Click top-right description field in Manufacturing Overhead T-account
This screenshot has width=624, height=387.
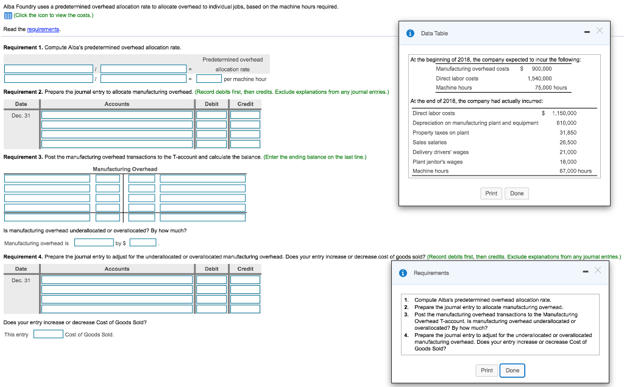[202, 179]
